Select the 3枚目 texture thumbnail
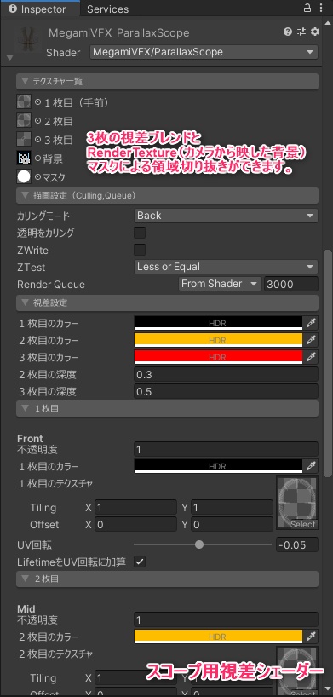The width and height of the screenshot is (333, 697). pos(24,139)
